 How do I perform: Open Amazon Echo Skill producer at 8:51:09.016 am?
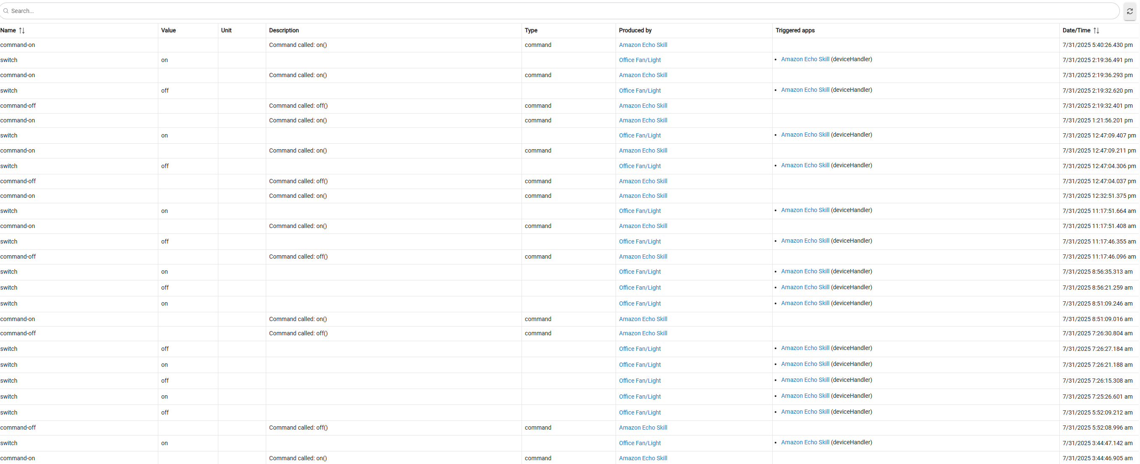pyautogui.click(x=642, y=319)
